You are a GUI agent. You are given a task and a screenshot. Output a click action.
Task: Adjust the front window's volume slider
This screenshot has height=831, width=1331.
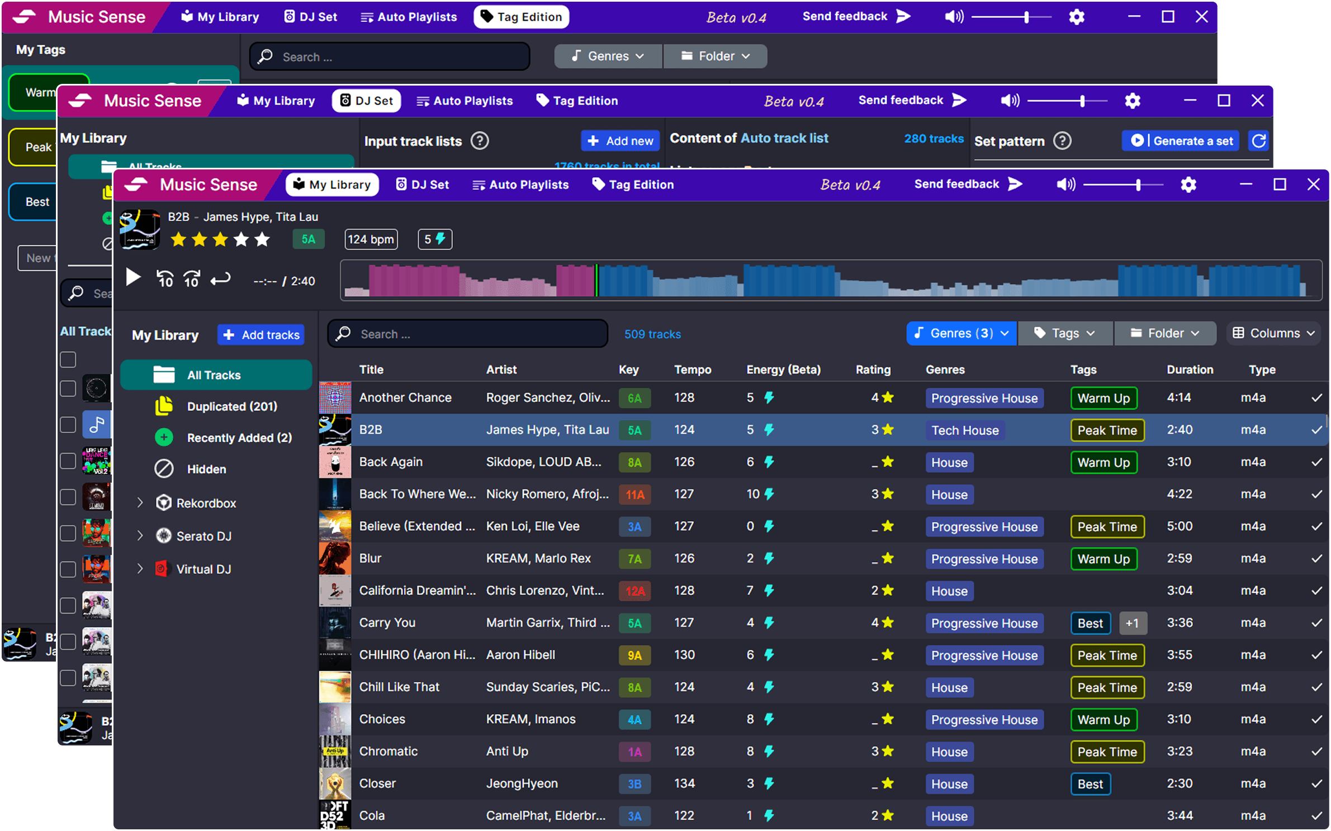[x=1138, y=185]
